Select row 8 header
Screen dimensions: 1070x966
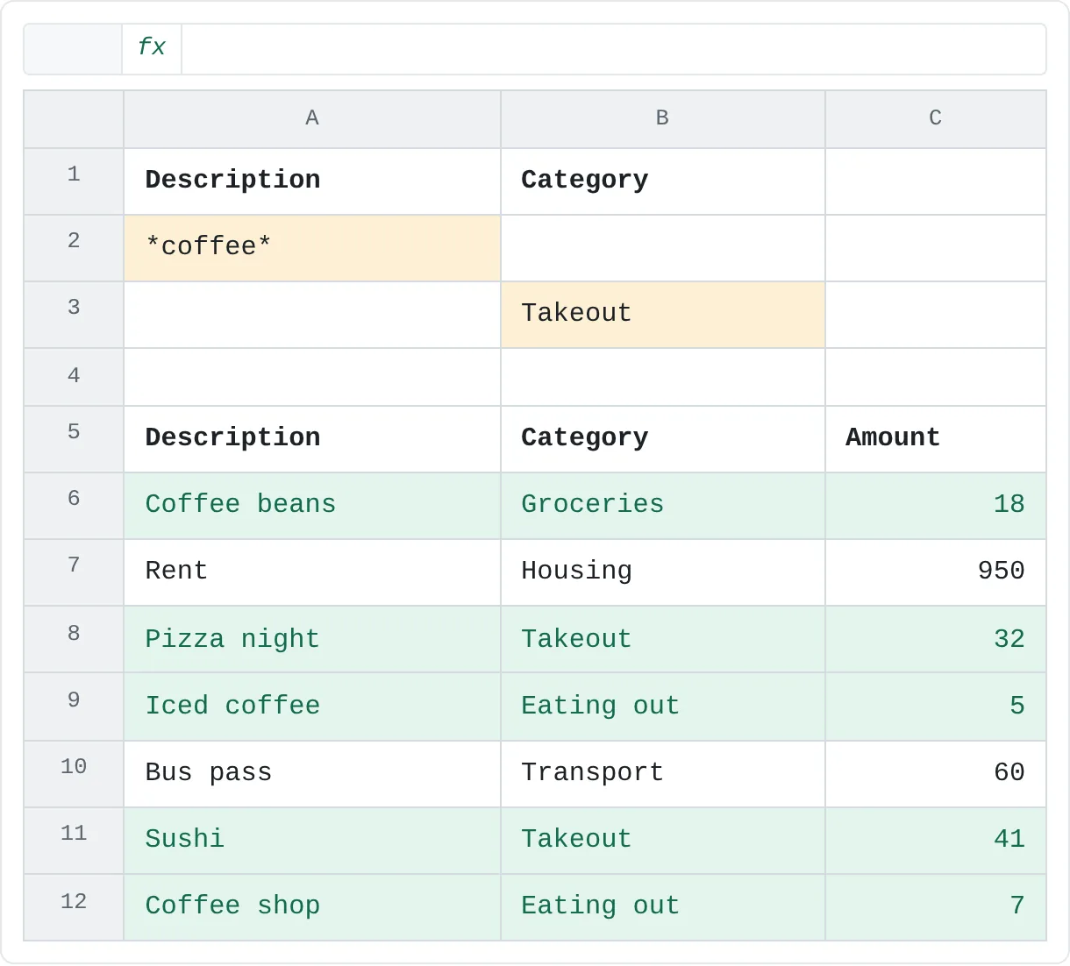[74, 640]
